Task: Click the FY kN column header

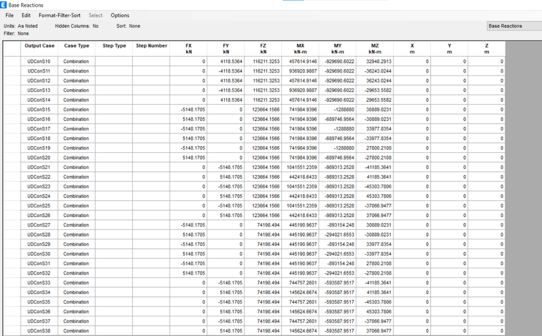Action: pos(226,49)
